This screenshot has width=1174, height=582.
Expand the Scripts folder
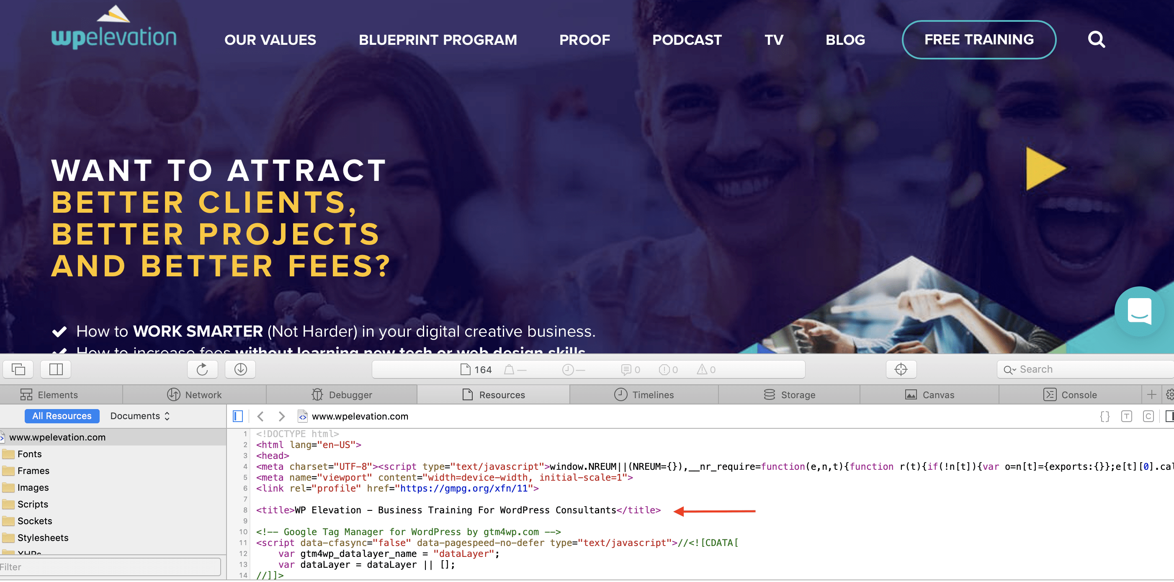(x=113, y=504)
